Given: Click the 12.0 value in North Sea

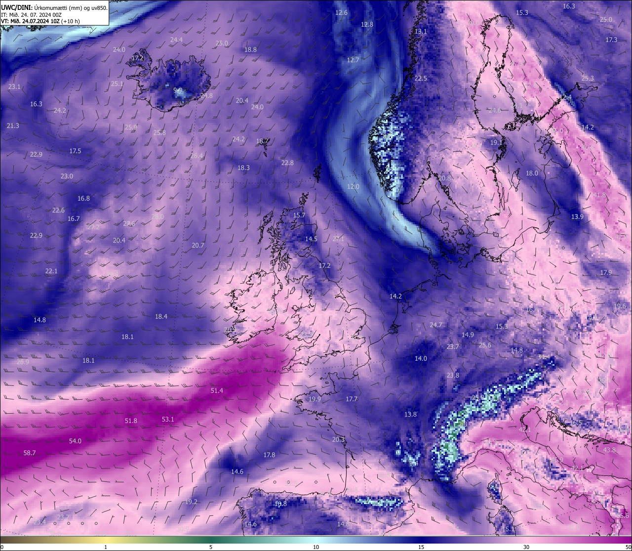Looking at the screenshot, I should [x=353, y=186].
